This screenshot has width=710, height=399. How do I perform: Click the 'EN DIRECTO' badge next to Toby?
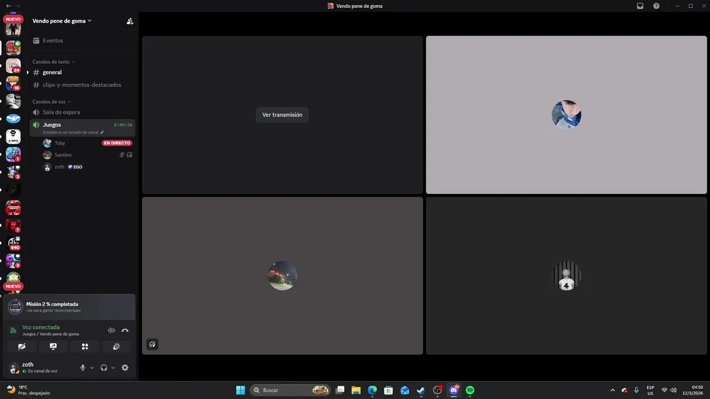116,143
